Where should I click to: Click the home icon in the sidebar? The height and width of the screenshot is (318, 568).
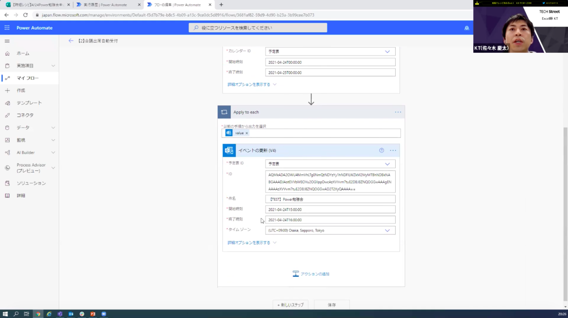(x=7, y=53)
